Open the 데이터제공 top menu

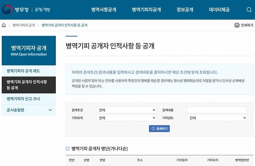219,10
